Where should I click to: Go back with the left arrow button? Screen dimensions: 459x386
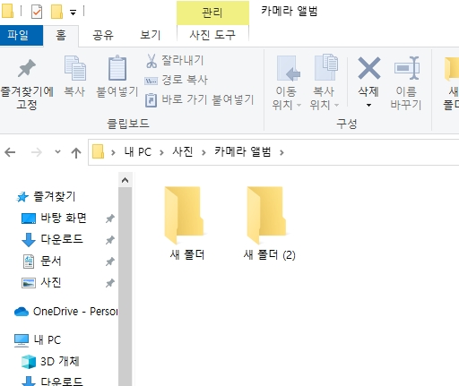(x=11, y=152)
